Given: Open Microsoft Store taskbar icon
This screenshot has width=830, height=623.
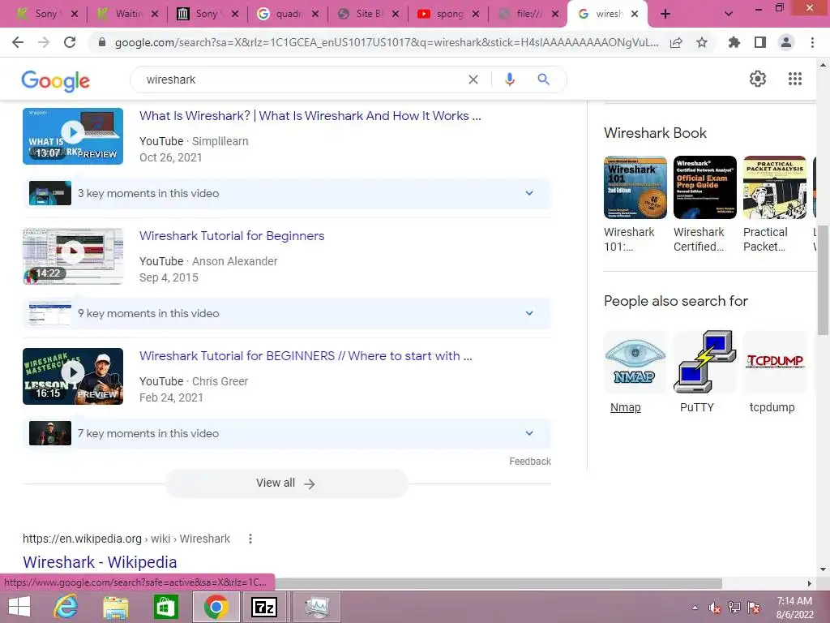Looking at the screenshot, I should 165,607.
